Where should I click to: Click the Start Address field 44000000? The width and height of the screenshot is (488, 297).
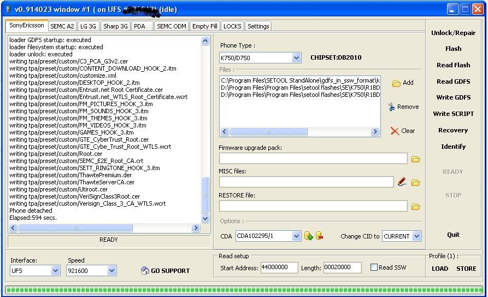click(279, 267)
